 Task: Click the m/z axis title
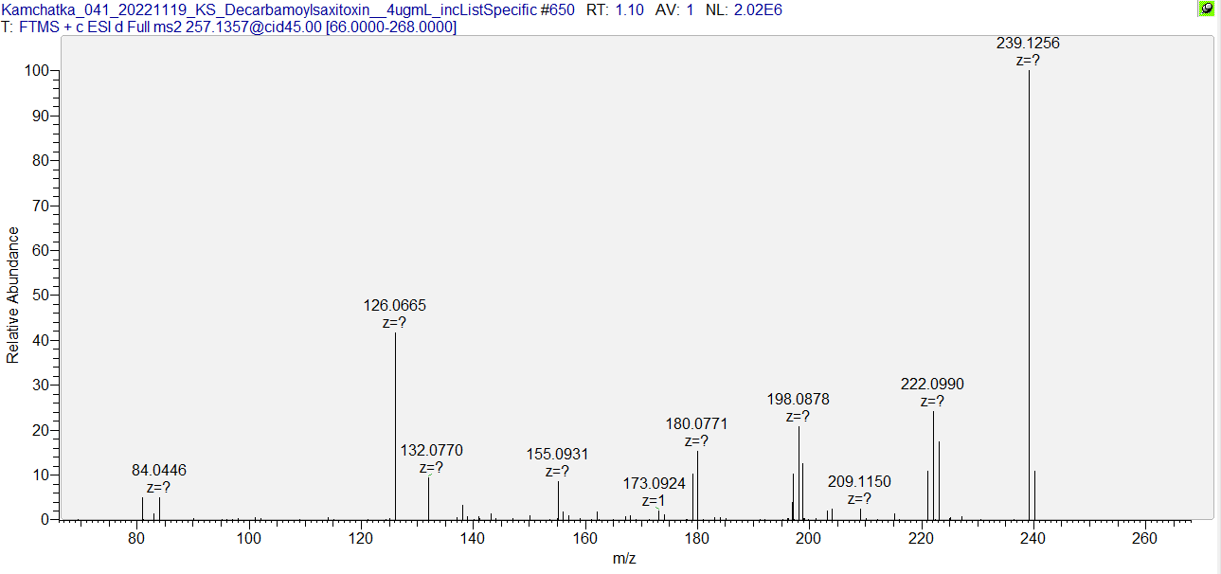click(624, 559)
